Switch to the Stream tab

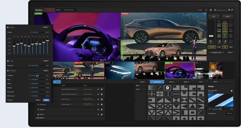coord(142,82)
